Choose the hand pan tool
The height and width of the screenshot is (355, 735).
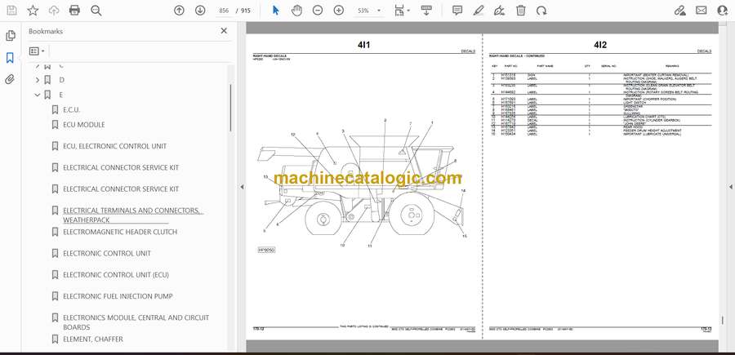(296, 11)
